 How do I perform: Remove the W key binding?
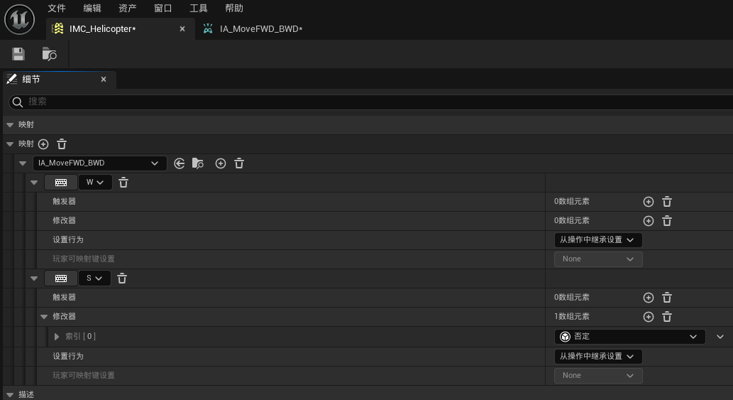[123, 183]
